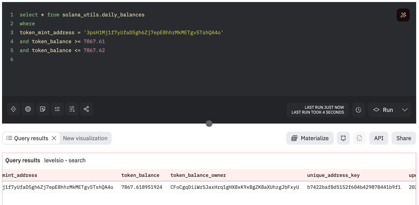Viewport: 419px width, 205px height.
Task: Open query settings gear icon
Action: (x=28, y=109)
